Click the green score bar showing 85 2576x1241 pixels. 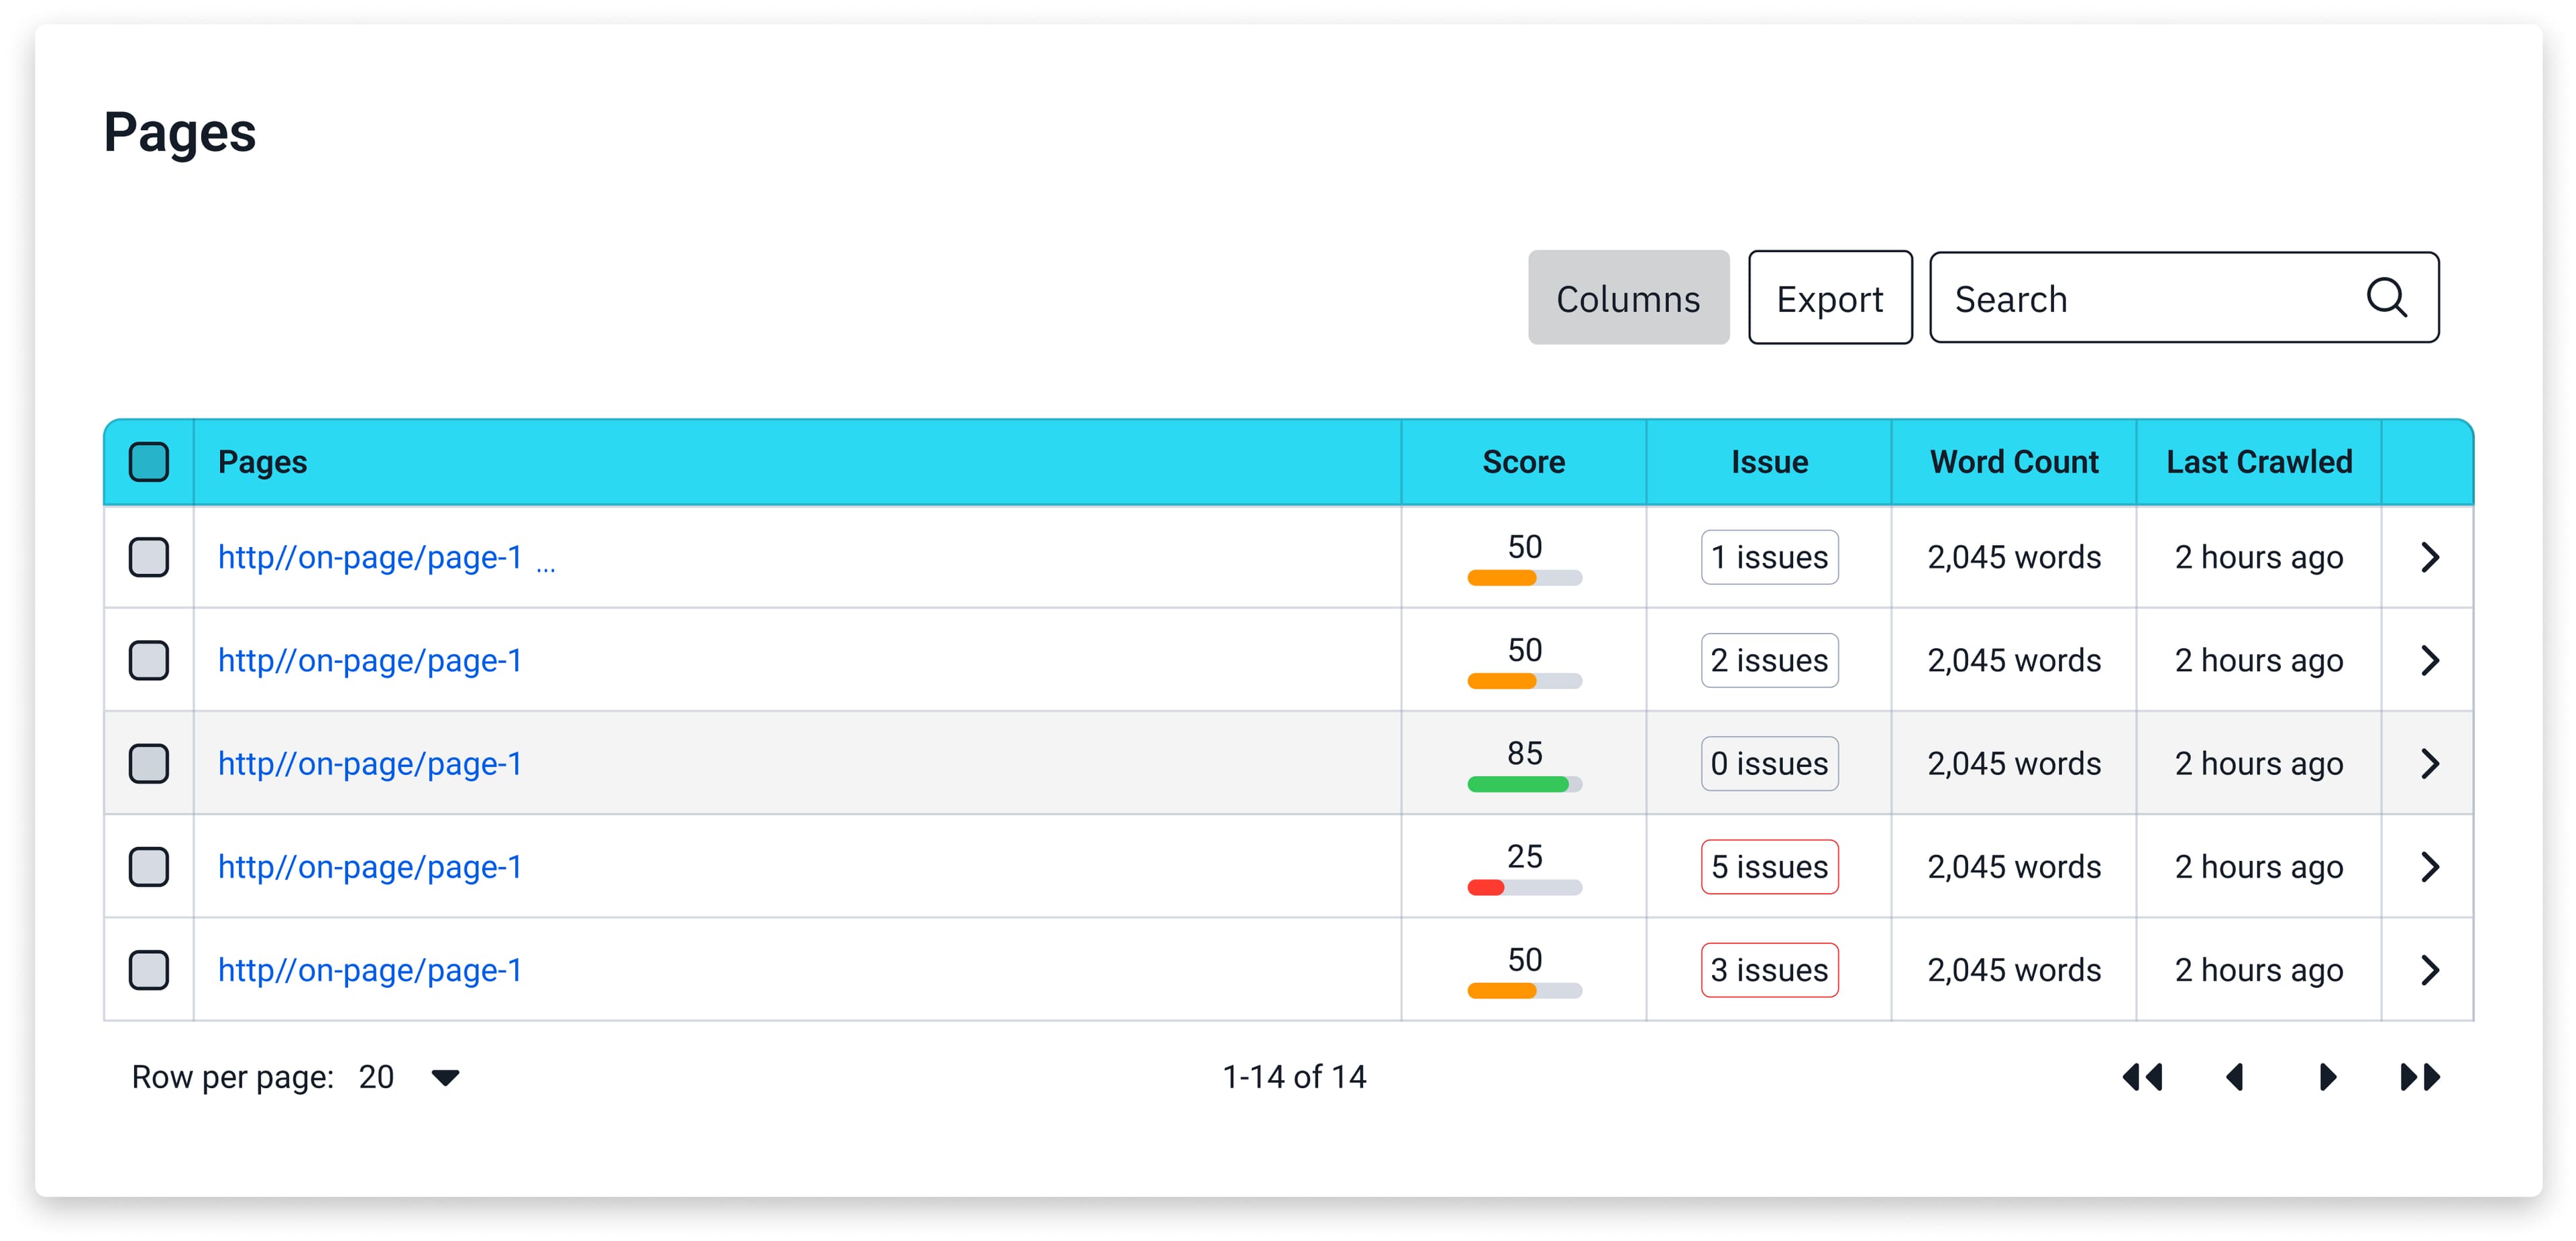tap(1517, 784)
